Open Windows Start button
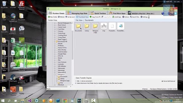This screenshot has width=183, height=103. click(x=3, y=101)
